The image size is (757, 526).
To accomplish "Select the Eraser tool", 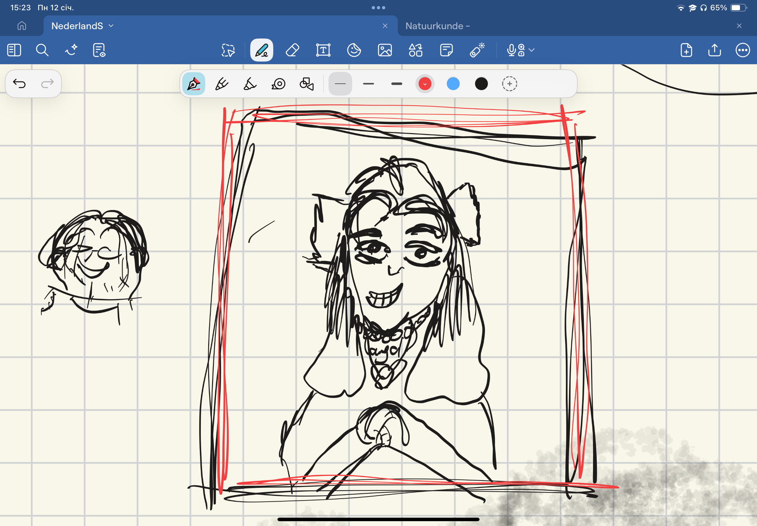I will [x=292, y=50].
